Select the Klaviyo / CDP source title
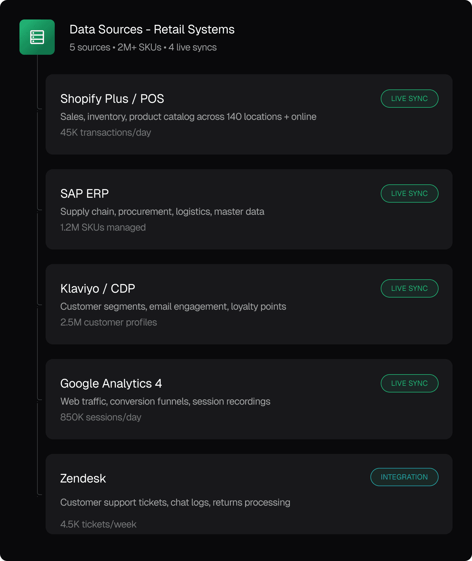Screen dimensions: 472x561 (98, 289)
